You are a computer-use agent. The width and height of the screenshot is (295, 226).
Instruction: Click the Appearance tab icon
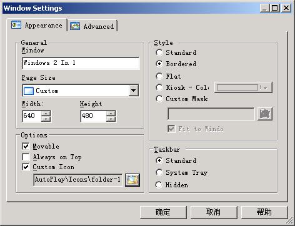pyautogui.click(x=16, y=25)
